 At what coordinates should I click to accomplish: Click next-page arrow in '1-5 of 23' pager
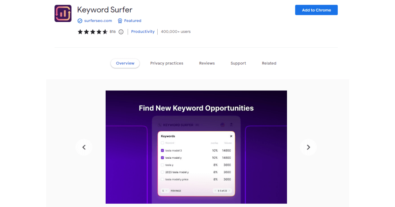(230, 191)
